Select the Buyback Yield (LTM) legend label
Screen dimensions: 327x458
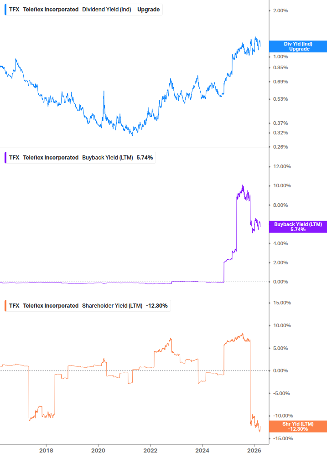108,157
